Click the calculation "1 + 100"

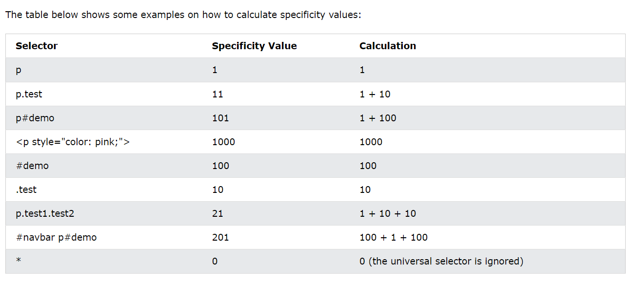click(377, 118)
